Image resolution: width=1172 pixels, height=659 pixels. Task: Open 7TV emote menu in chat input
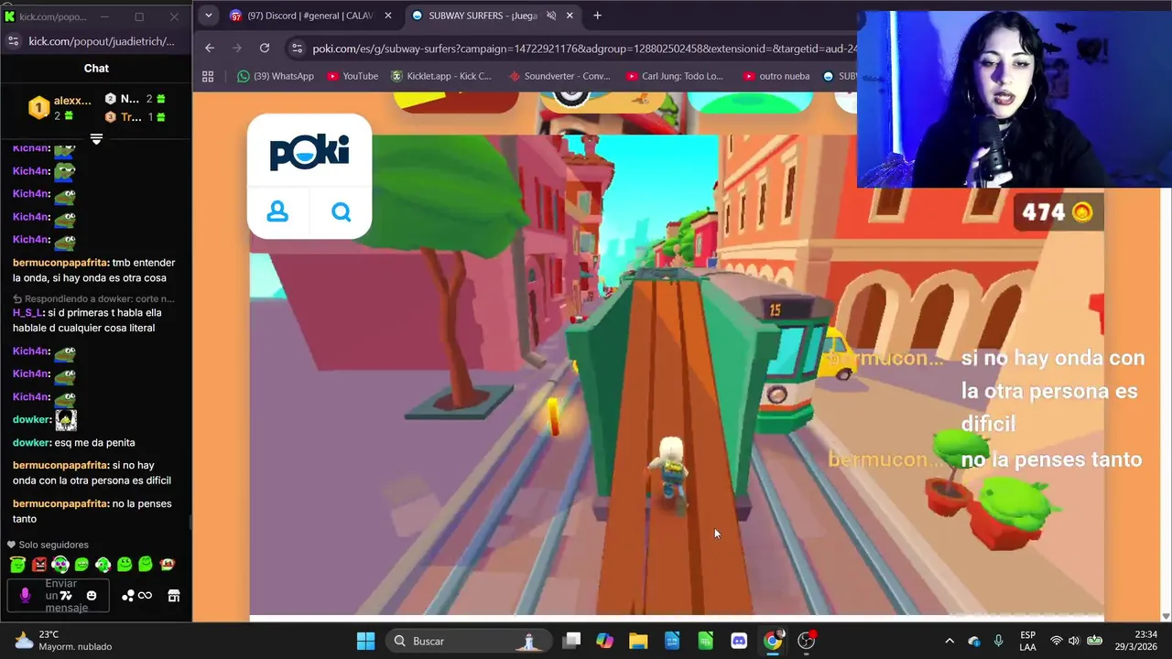point(66,595)
